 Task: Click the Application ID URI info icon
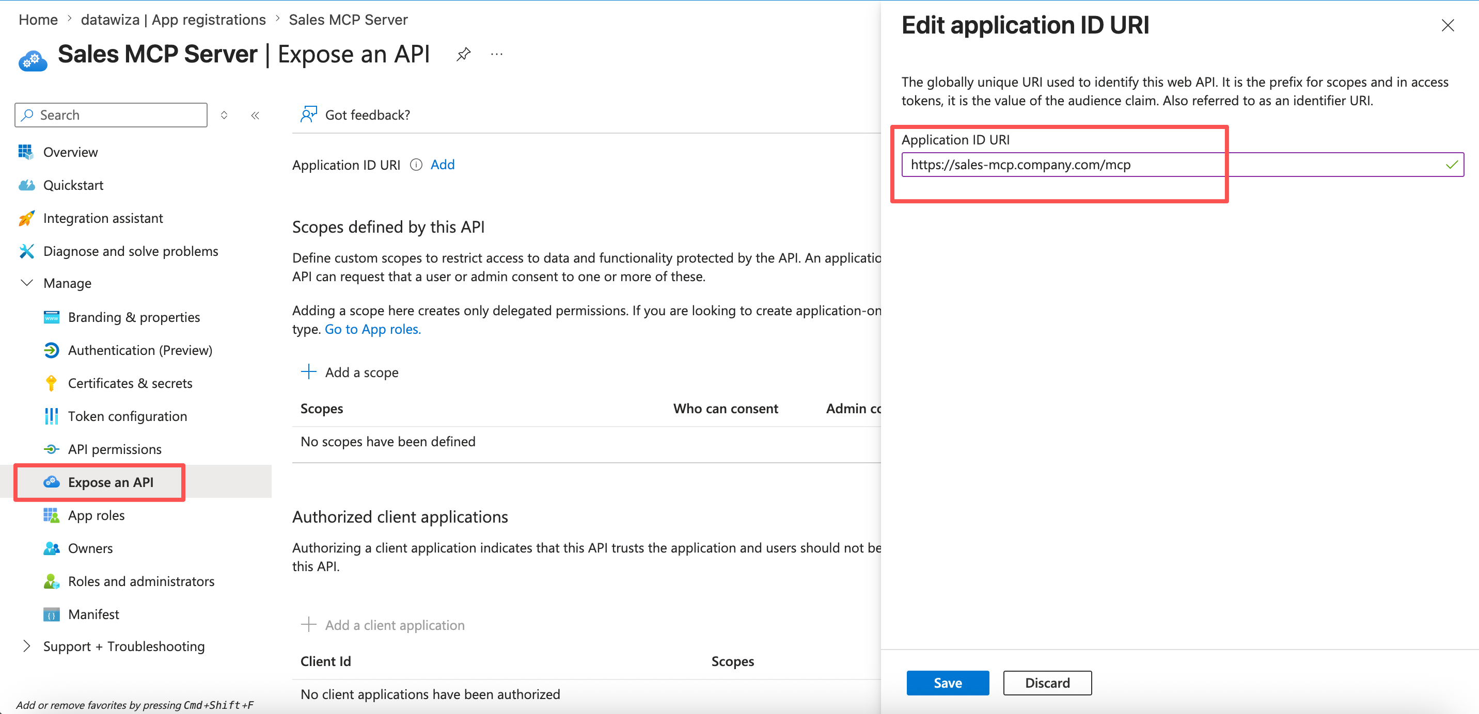coord(416,165)
